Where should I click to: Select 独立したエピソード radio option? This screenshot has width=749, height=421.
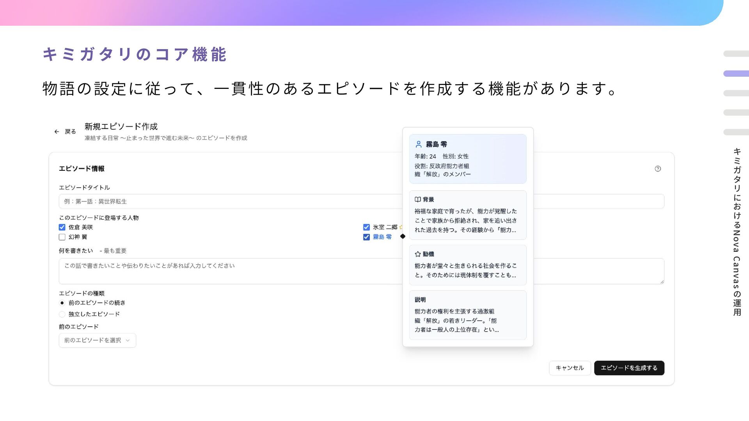pos(62,314)
